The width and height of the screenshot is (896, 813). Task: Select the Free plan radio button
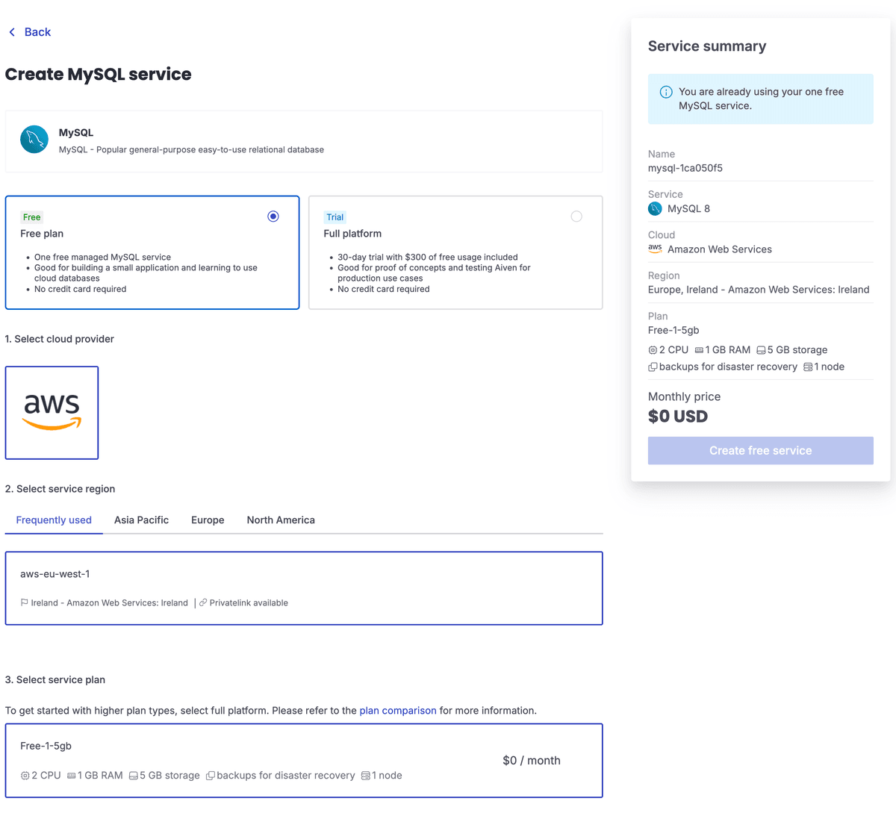coord(273,216)
